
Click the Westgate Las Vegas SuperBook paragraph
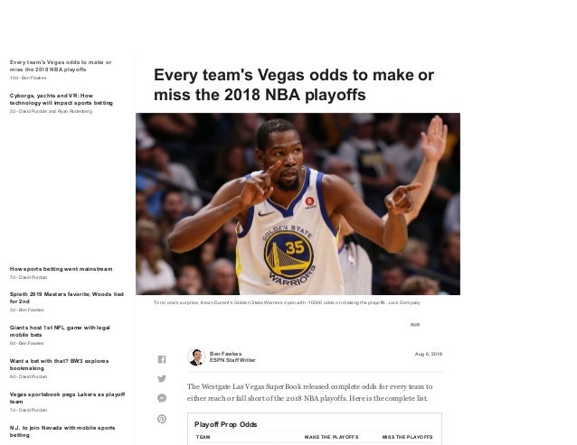(310, 393)
